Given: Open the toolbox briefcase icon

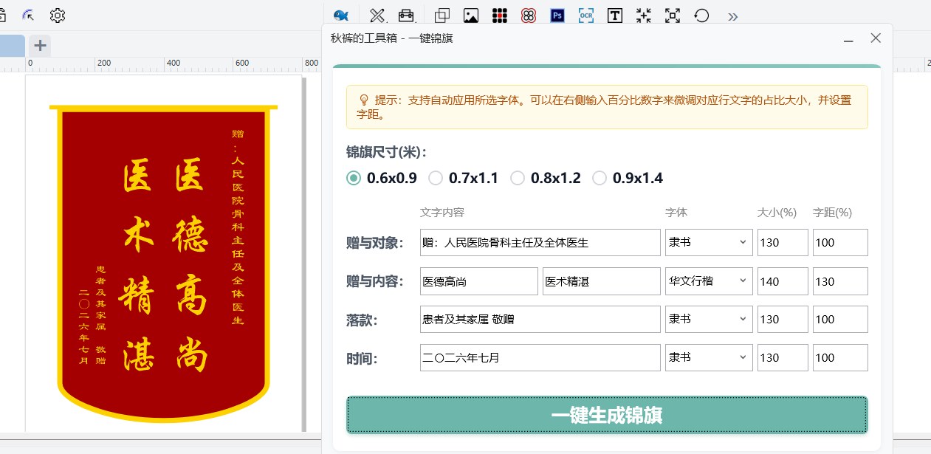Looking at the screenshot, I should click(x=406, y=16).
